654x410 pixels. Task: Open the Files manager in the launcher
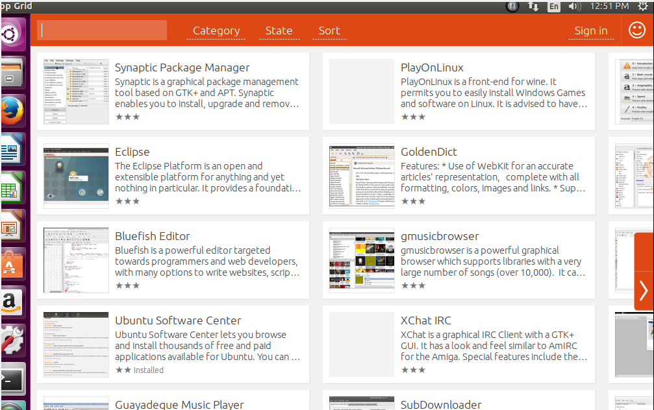[12, 73]
